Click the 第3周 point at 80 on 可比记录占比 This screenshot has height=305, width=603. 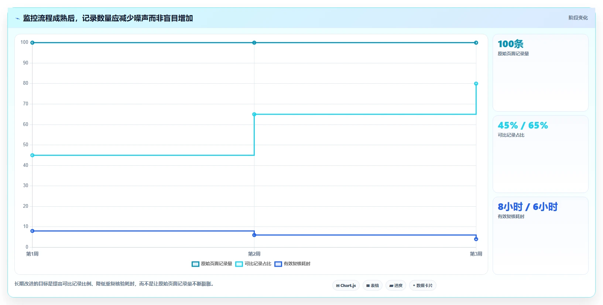pyautogui.click(x=476, y=84)
